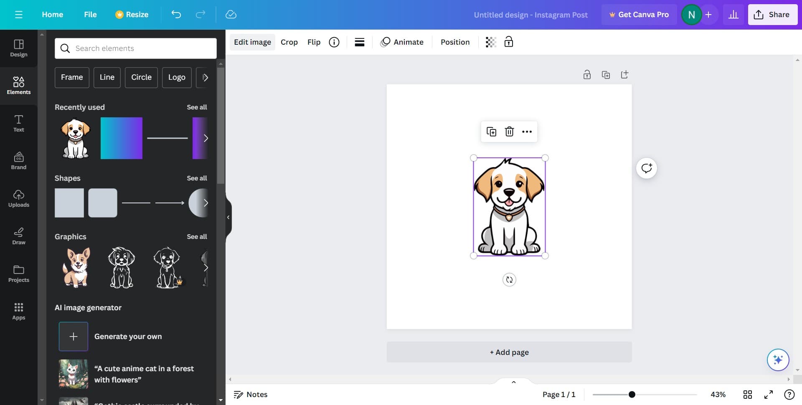Viewport: 802px width, 405px height.
Task: Click the zoom slider handle
Action: click(632, 395)
